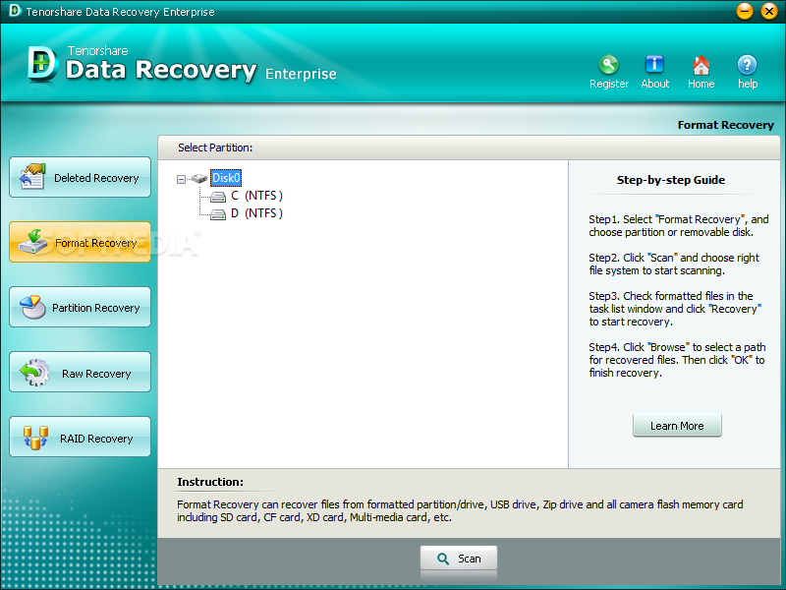Click the Raw Recovery gear icon
The height and width of the screenshot is (590, 786).
[34, 373]
